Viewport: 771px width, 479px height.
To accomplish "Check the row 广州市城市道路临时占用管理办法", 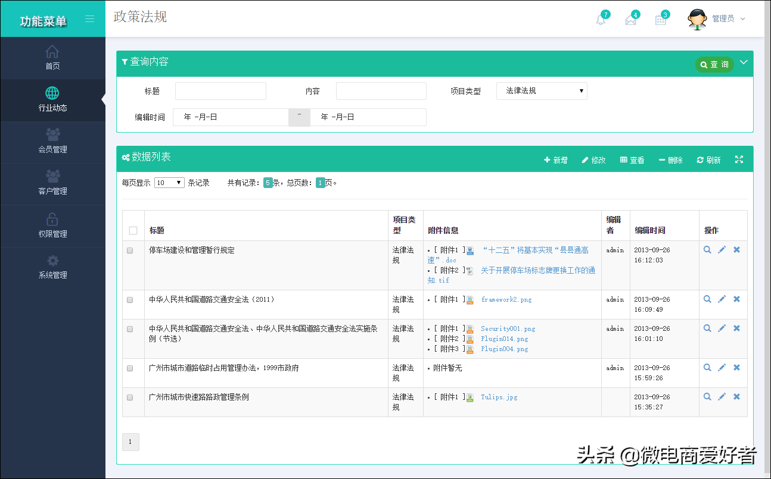I will 130,368.
